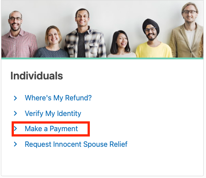Click the chevron next to Verify My Identity

point(15,113)
